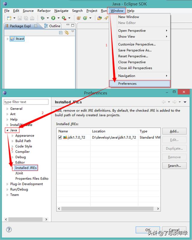Click the JRE table horizontal scrollbar

(109, 209)
